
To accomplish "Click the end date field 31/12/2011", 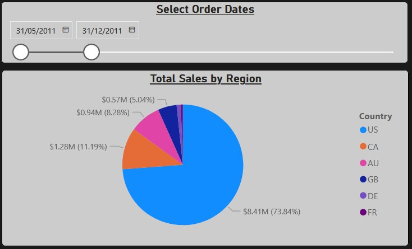I will pos(102,31).
